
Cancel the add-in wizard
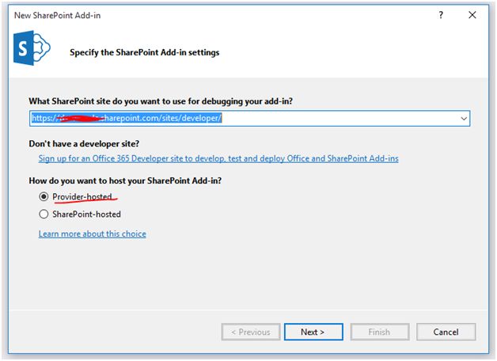[x=446, y=332]
